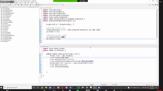The height and width of the screenshot is (91, 163).
Task: Click the Type here to search box
Action: 18,87
